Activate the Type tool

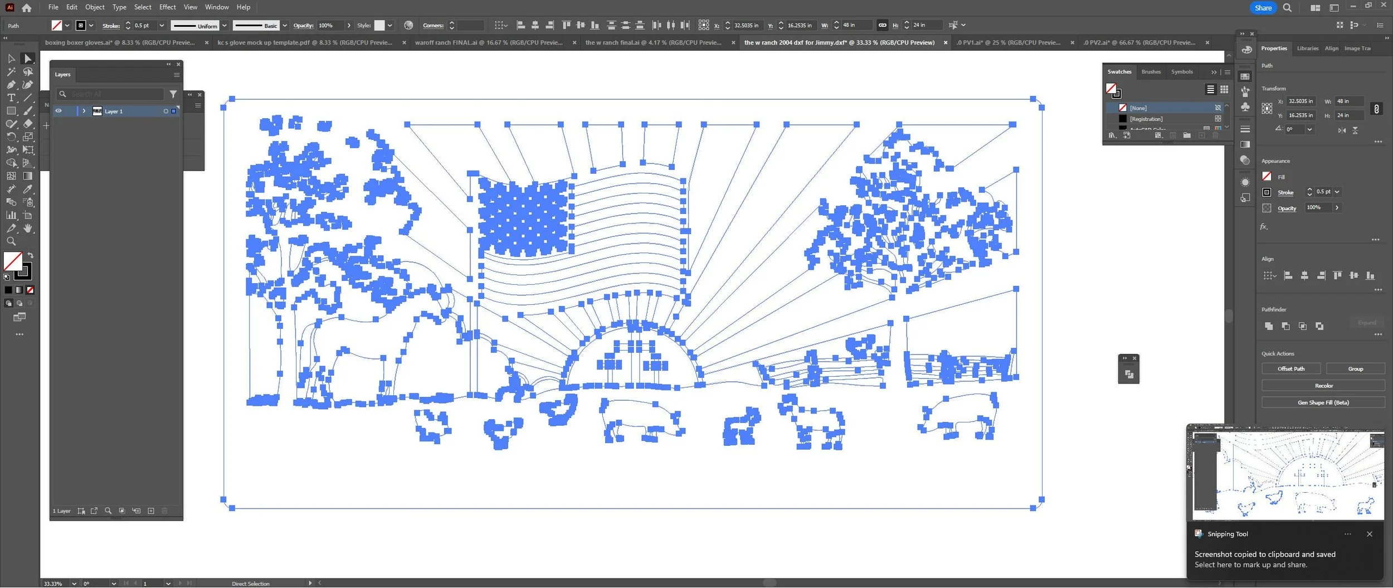[11, 98]
